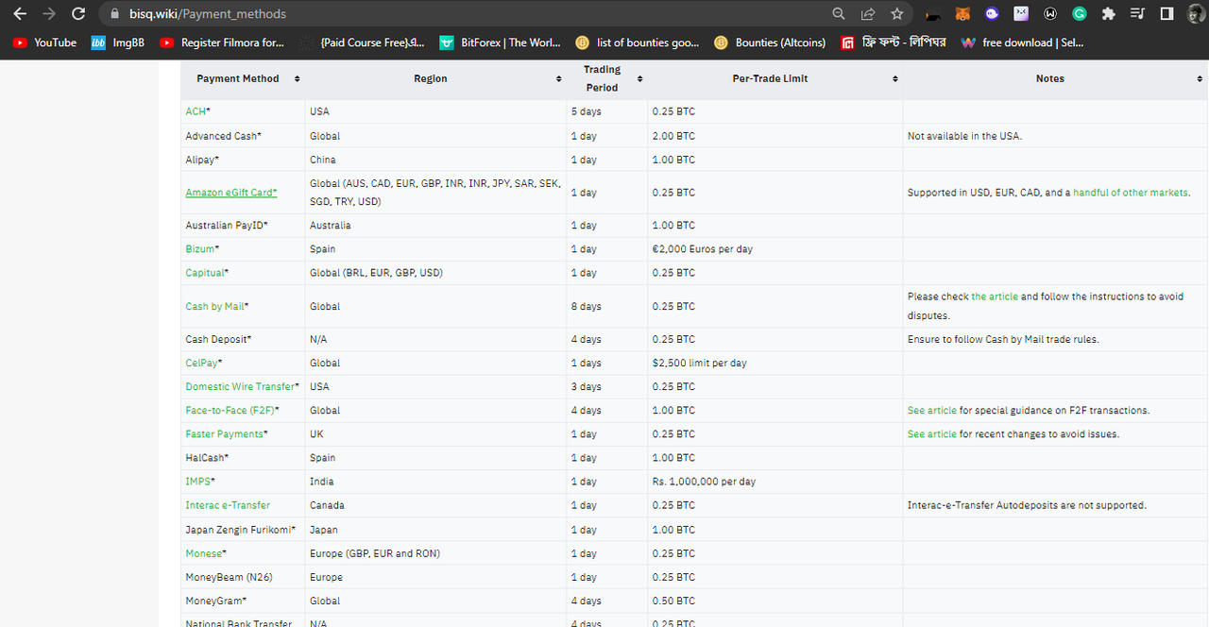Open the Domestic Wire Transfer link
Screen dimensions: 1209x627
coord(240,387)
